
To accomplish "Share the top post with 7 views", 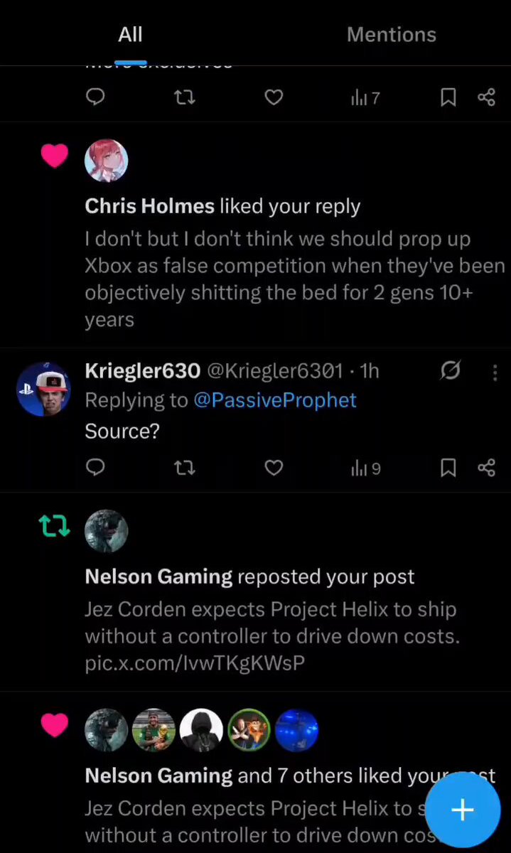I will tap(486, 97).
